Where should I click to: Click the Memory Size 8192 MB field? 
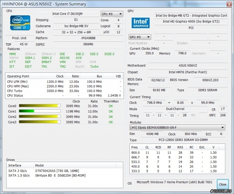pyautogui.click(x=159, y=90)
